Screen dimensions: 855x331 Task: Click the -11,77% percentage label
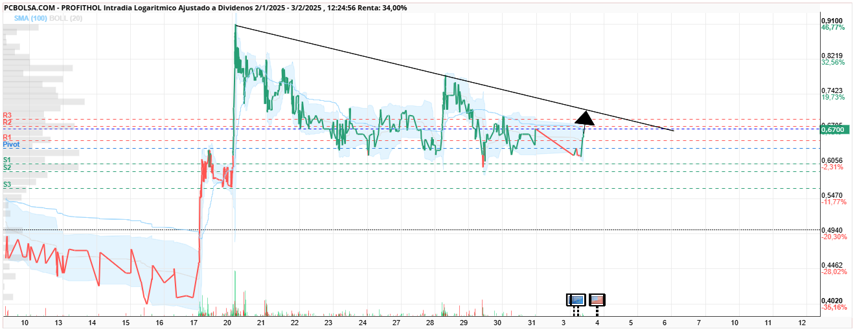[x=834, y=202]
